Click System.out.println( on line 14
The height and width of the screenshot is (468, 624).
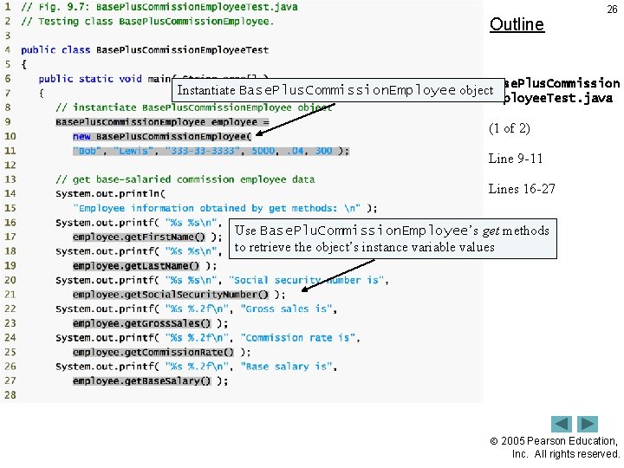click(110, 194)
